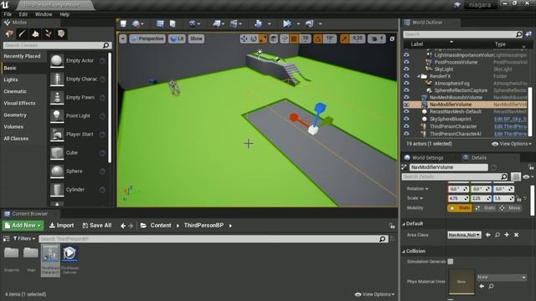Open the Perspective view dropdown
This screenshot has height=301, width=536.
(147, 39)
